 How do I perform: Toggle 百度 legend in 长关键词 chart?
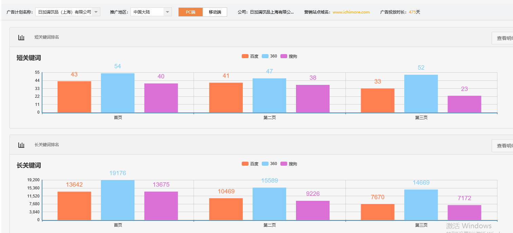coord(250,164)
